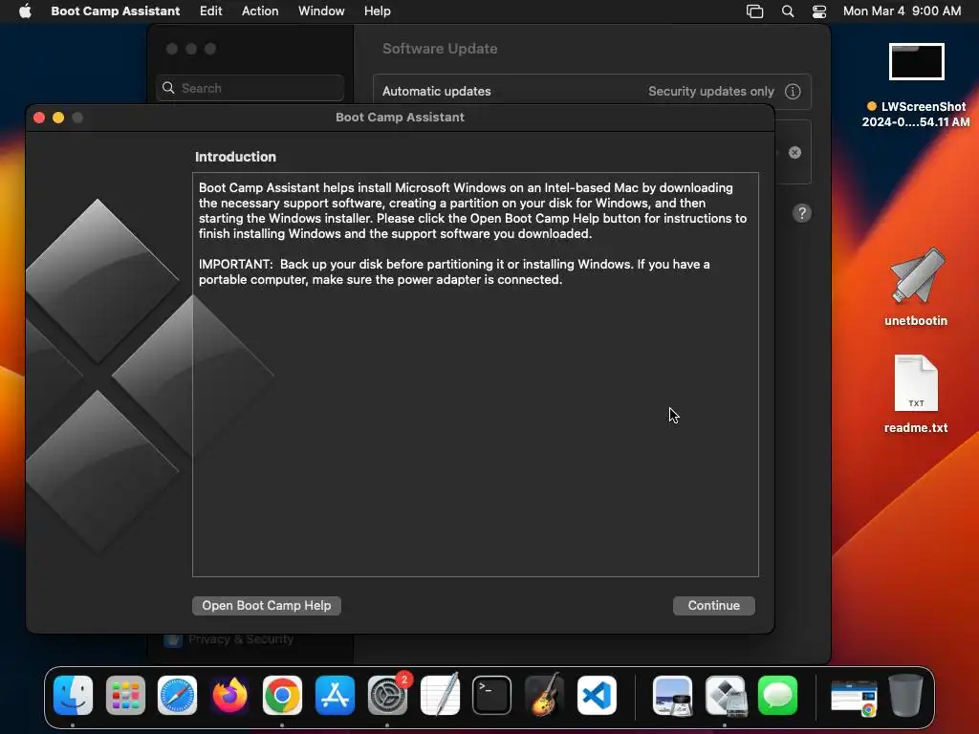Open Trash from the Dock
The width and height of the screenshot is (979, 734).
(906, 695)
